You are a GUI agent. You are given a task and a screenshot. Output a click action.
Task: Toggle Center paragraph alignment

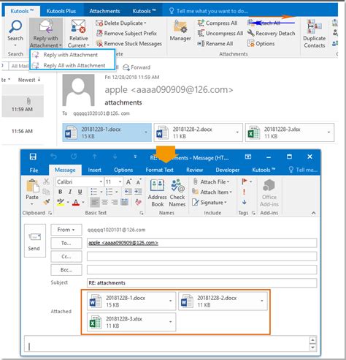[x=104, y=202]
